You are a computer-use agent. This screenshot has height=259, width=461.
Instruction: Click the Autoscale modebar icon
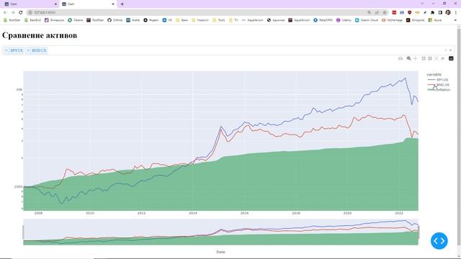click(437, 58)
